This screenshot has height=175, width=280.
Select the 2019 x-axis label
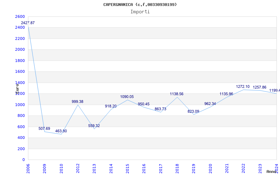(x=194, y=169)
